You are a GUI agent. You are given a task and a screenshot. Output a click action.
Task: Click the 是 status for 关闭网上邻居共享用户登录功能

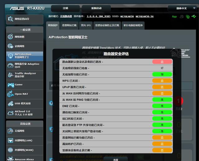click(x=162, y=131)
